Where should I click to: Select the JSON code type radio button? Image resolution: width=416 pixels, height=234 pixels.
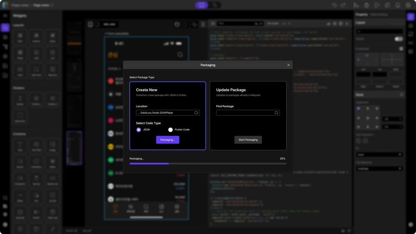[x=139, y=130]
